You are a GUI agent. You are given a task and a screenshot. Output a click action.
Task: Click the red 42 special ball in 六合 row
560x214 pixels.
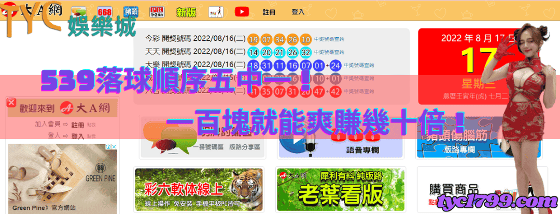point(335,91)
